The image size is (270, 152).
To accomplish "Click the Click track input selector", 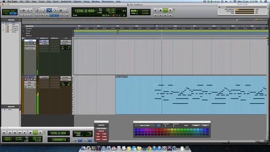I will [x=66, y=41].
